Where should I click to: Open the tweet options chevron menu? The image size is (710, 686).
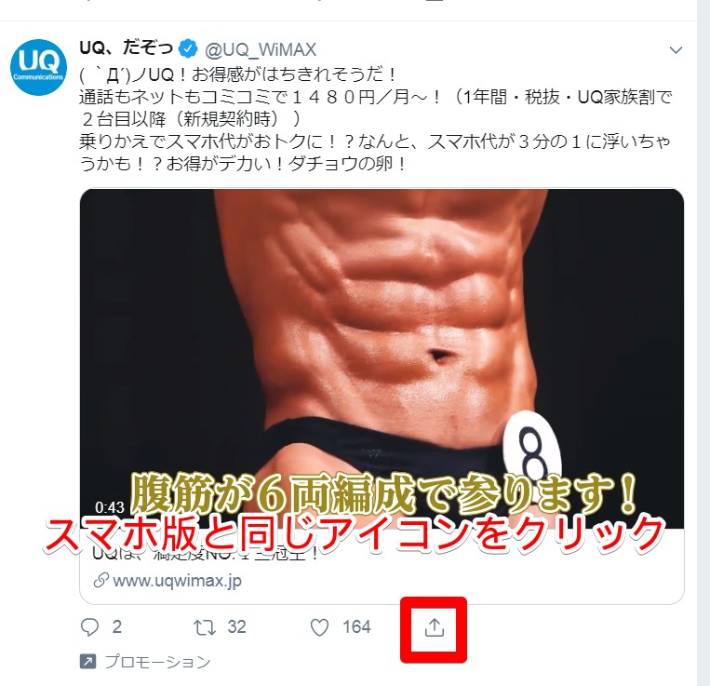(x=676, y=50)
